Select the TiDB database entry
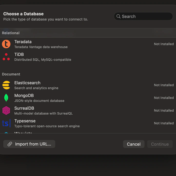176x176 pixels. pyautogui.click(x=88, y=57)
